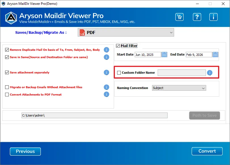
Task: Click info icon for Save attachment separately
Action: (x=106, y=73)
